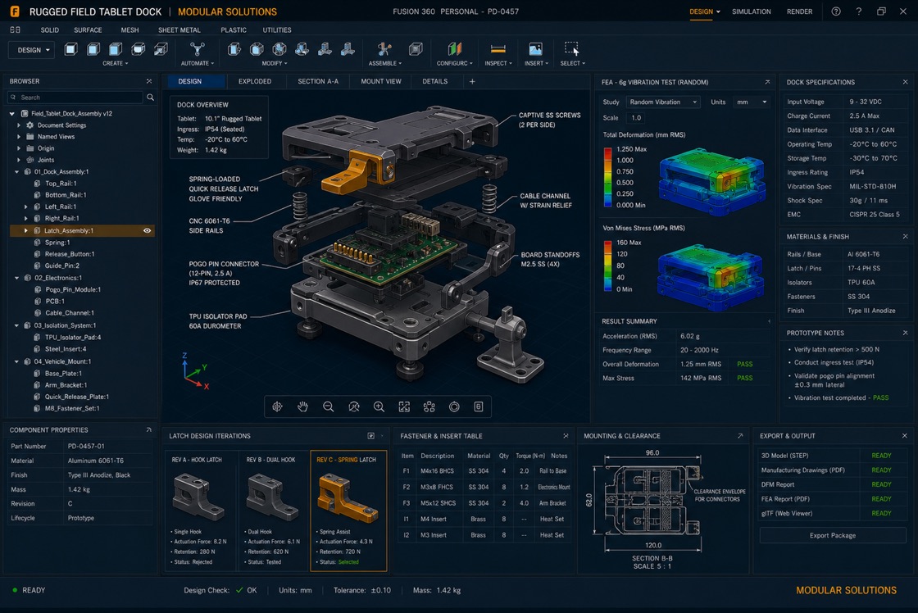Collapse the 02_Electronics:1 node

click(x=16, y=278)
